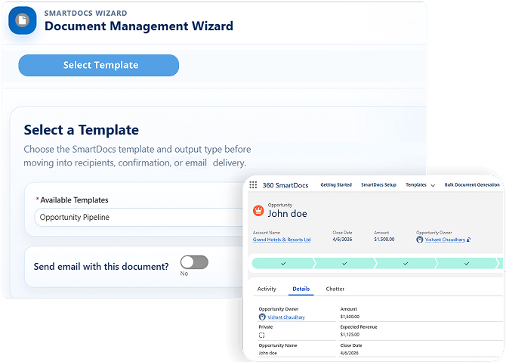Screen dimensions: 506x362
Task: Open the Grand Hotels & Resorts Ltd link
Action: pyautogui.click(x=282, y=240)
